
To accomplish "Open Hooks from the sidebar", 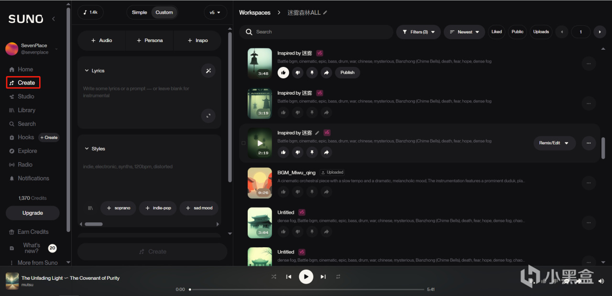I will click(x=22, y=137).
